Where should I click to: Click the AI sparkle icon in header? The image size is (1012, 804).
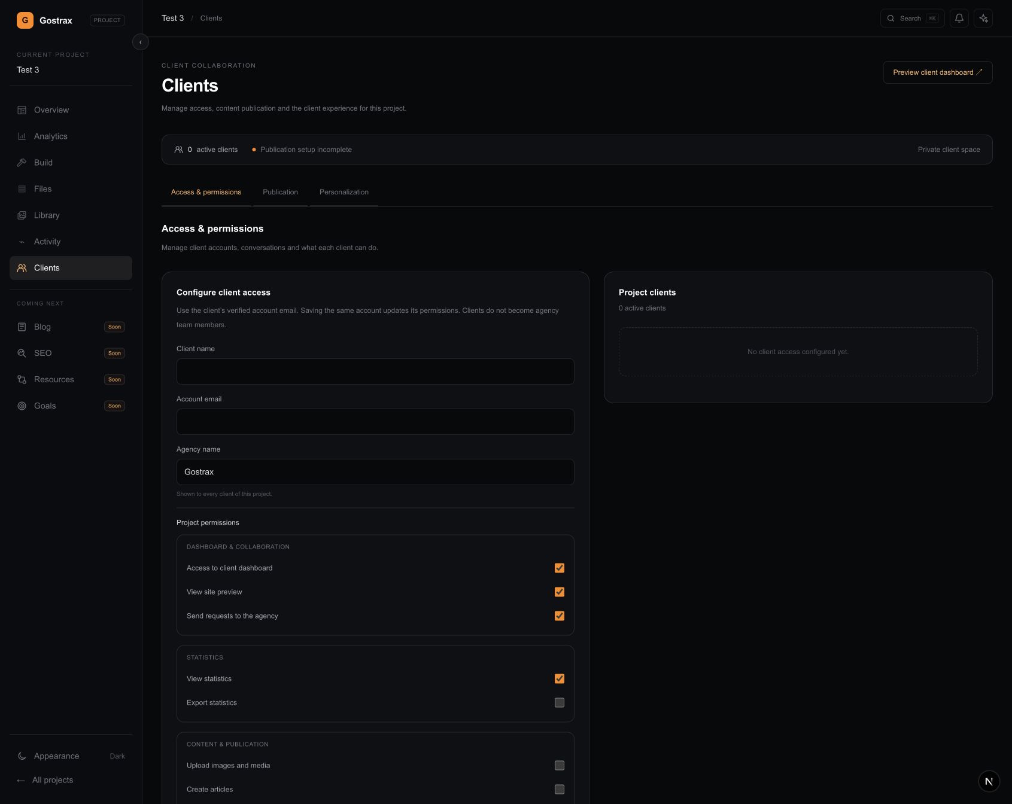point(983,19)
